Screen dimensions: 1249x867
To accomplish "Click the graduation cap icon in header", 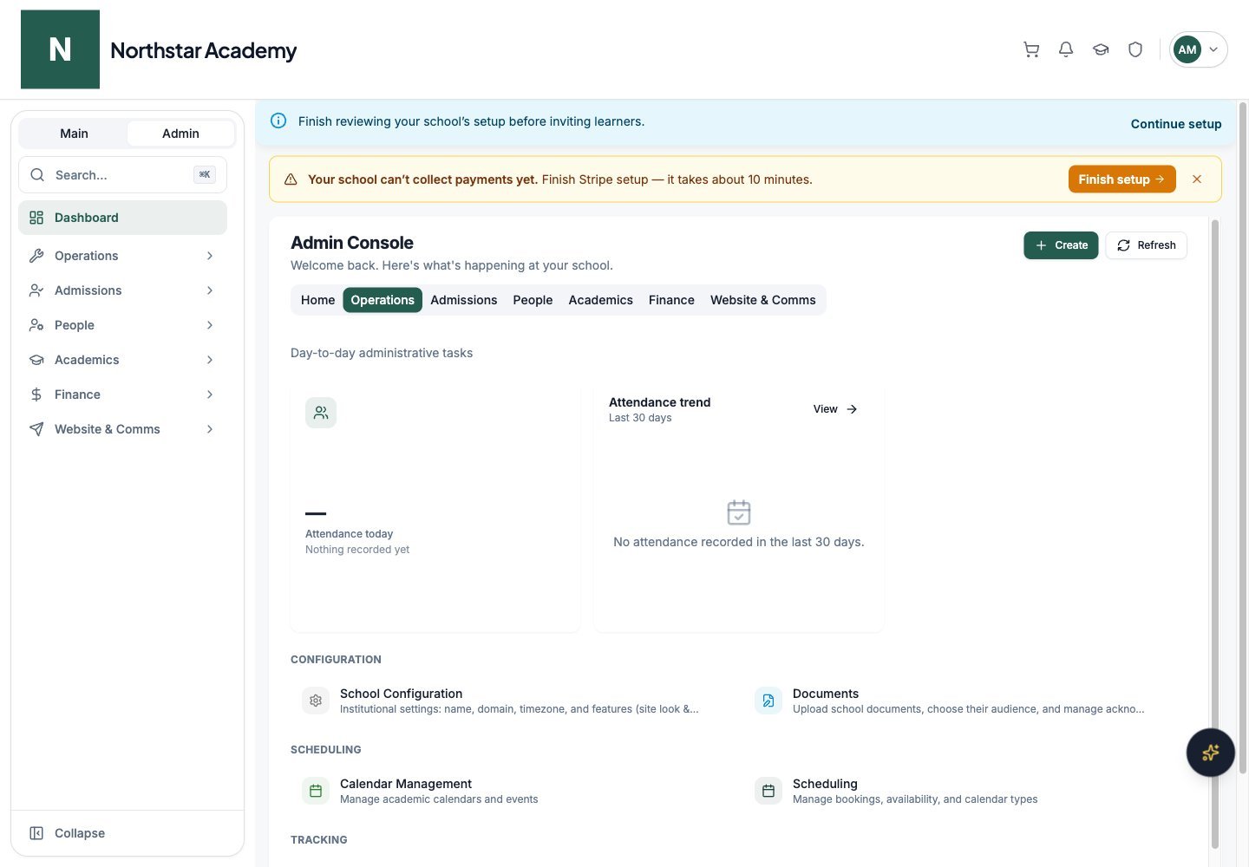I will (x=1101, y=49).
